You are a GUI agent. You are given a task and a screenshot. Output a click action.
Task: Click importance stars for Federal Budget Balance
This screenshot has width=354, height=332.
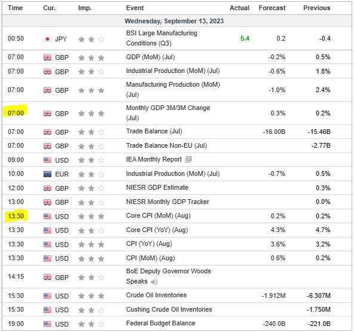pos(91,324)
